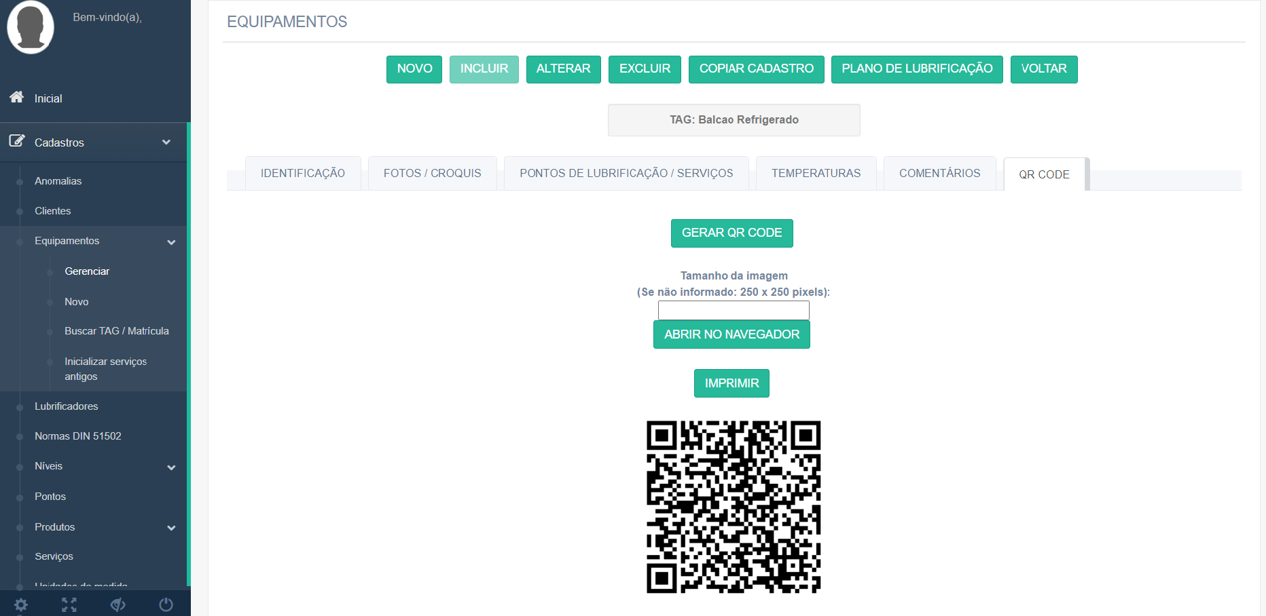Open the Temperaturas tab

pyautogui.click(x=816, y=174)
